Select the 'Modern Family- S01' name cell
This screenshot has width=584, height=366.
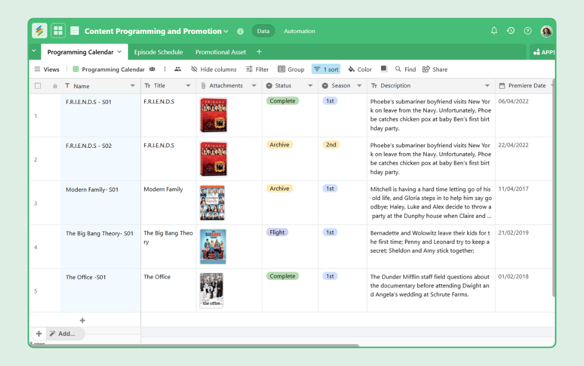[x=100, y=203]
